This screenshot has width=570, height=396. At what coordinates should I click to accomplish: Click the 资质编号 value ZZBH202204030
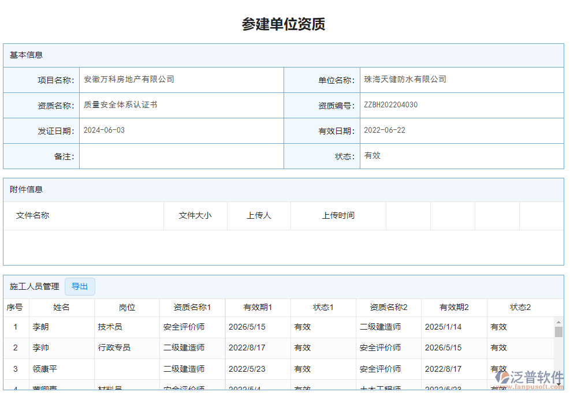coord(391,104)
